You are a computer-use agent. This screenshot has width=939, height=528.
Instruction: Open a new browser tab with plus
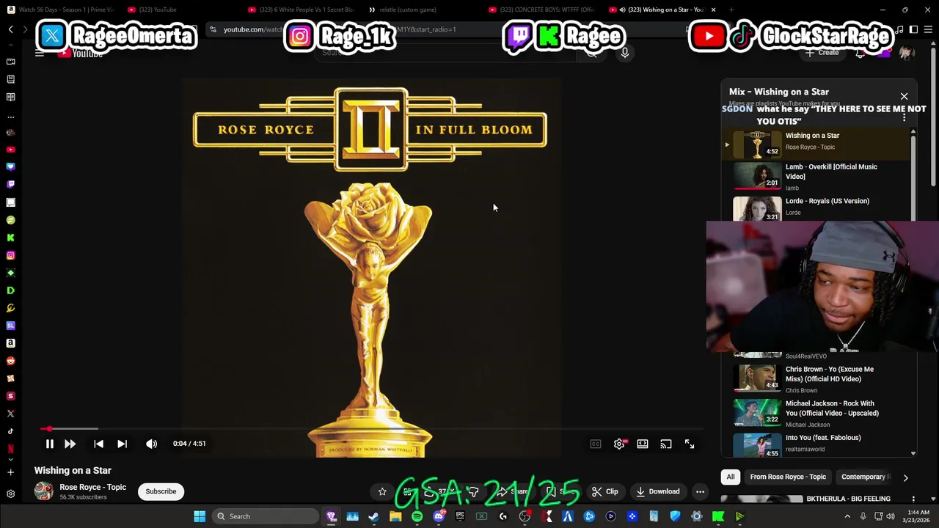pyautogui.click(x=732, y=10)
